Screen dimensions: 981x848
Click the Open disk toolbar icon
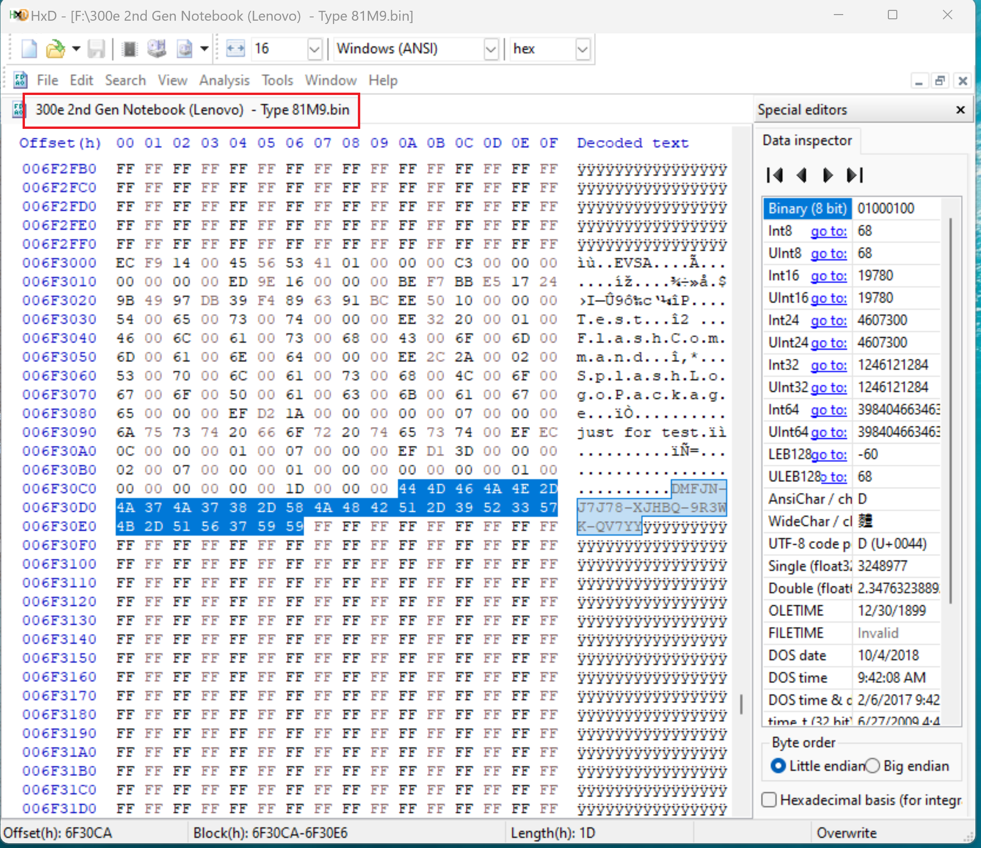pyautogui.click(x=157, y=49)
